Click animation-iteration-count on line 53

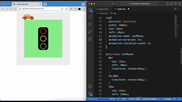[127, 43]
